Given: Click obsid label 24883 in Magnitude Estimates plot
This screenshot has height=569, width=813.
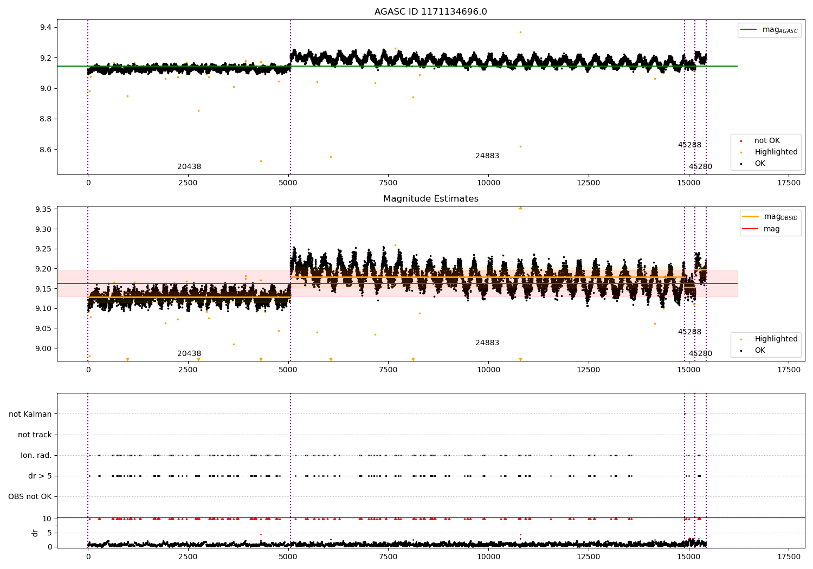Looking at the screenshot, I should 487,343.
